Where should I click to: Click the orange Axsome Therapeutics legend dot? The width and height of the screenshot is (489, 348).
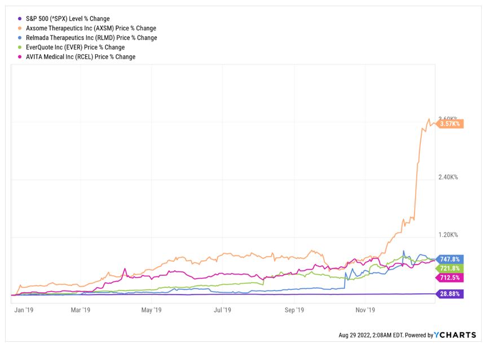20,28
